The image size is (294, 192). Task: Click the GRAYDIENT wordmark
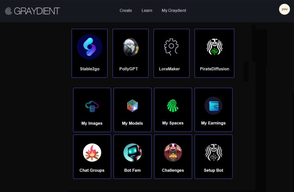pyautogui.click(x=36, y=11)
